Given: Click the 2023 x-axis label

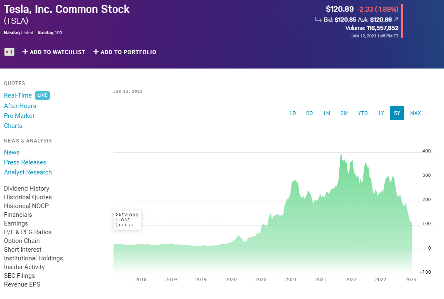Looking at the screenshot, I should point(411,279).
